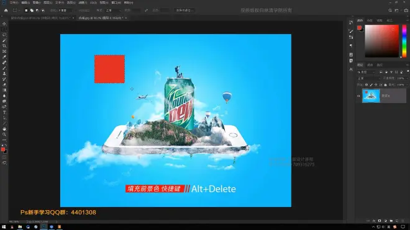Hide the layer using its eye icon
Screen dimensions: 410x230
[x=358, y=96]
